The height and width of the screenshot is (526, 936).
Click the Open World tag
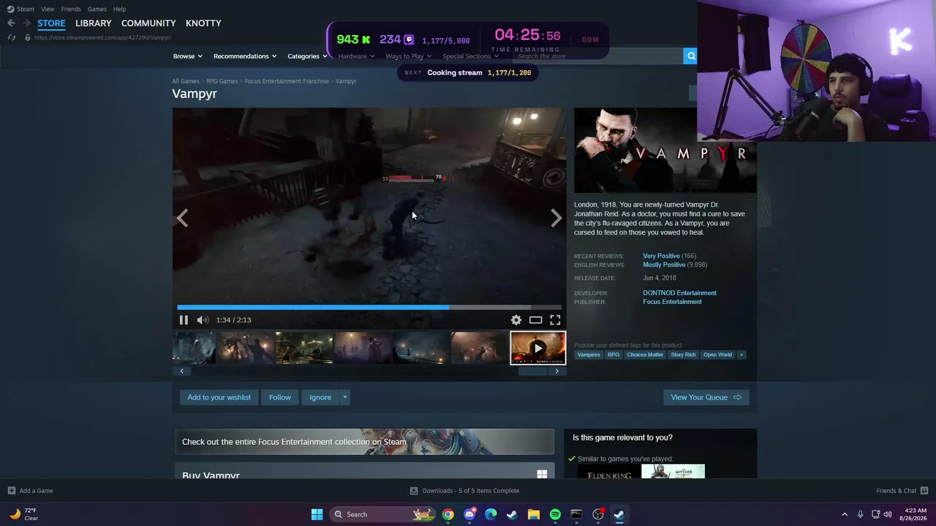coord(717,355)
